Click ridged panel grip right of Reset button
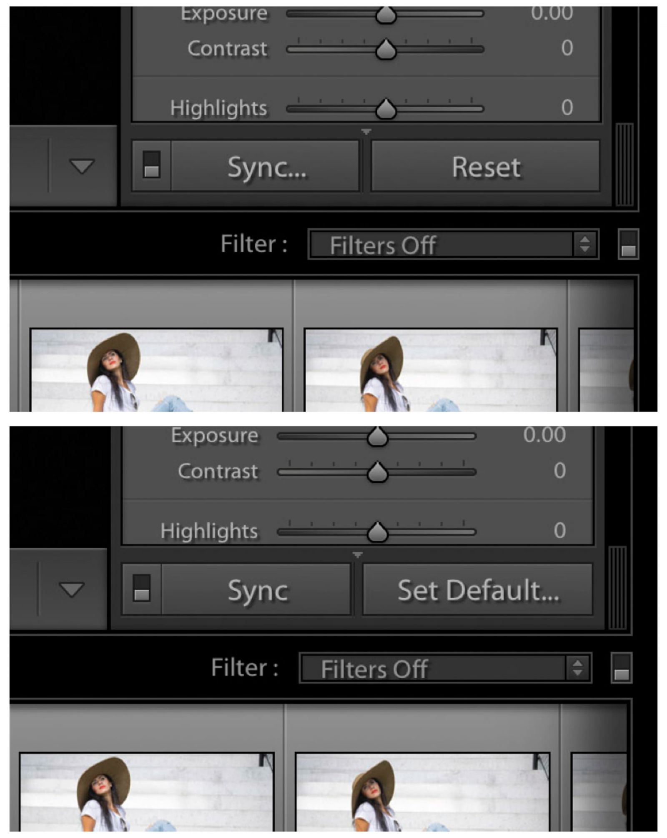 [x=624, y=165]
